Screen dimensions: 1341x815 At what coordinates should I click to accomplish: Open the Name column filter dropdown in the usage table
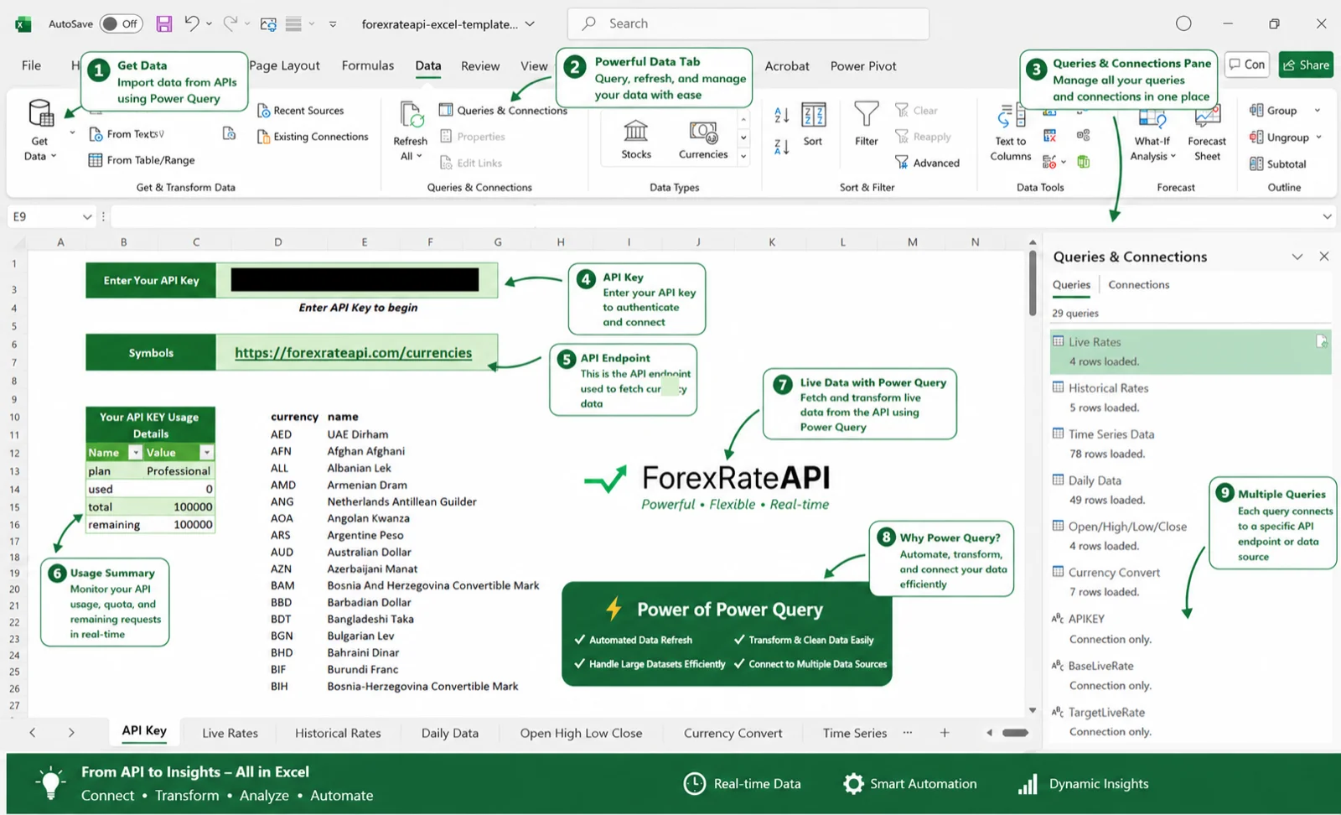click(x=135, y=453)
